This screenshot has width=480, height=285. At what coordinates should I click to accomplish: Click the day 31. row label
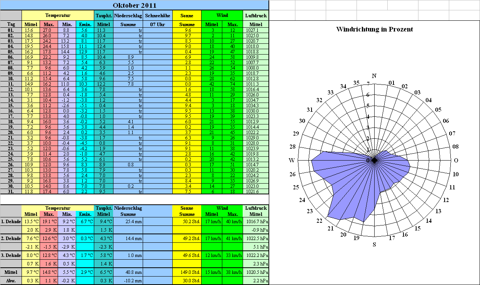tap(11, 191)
